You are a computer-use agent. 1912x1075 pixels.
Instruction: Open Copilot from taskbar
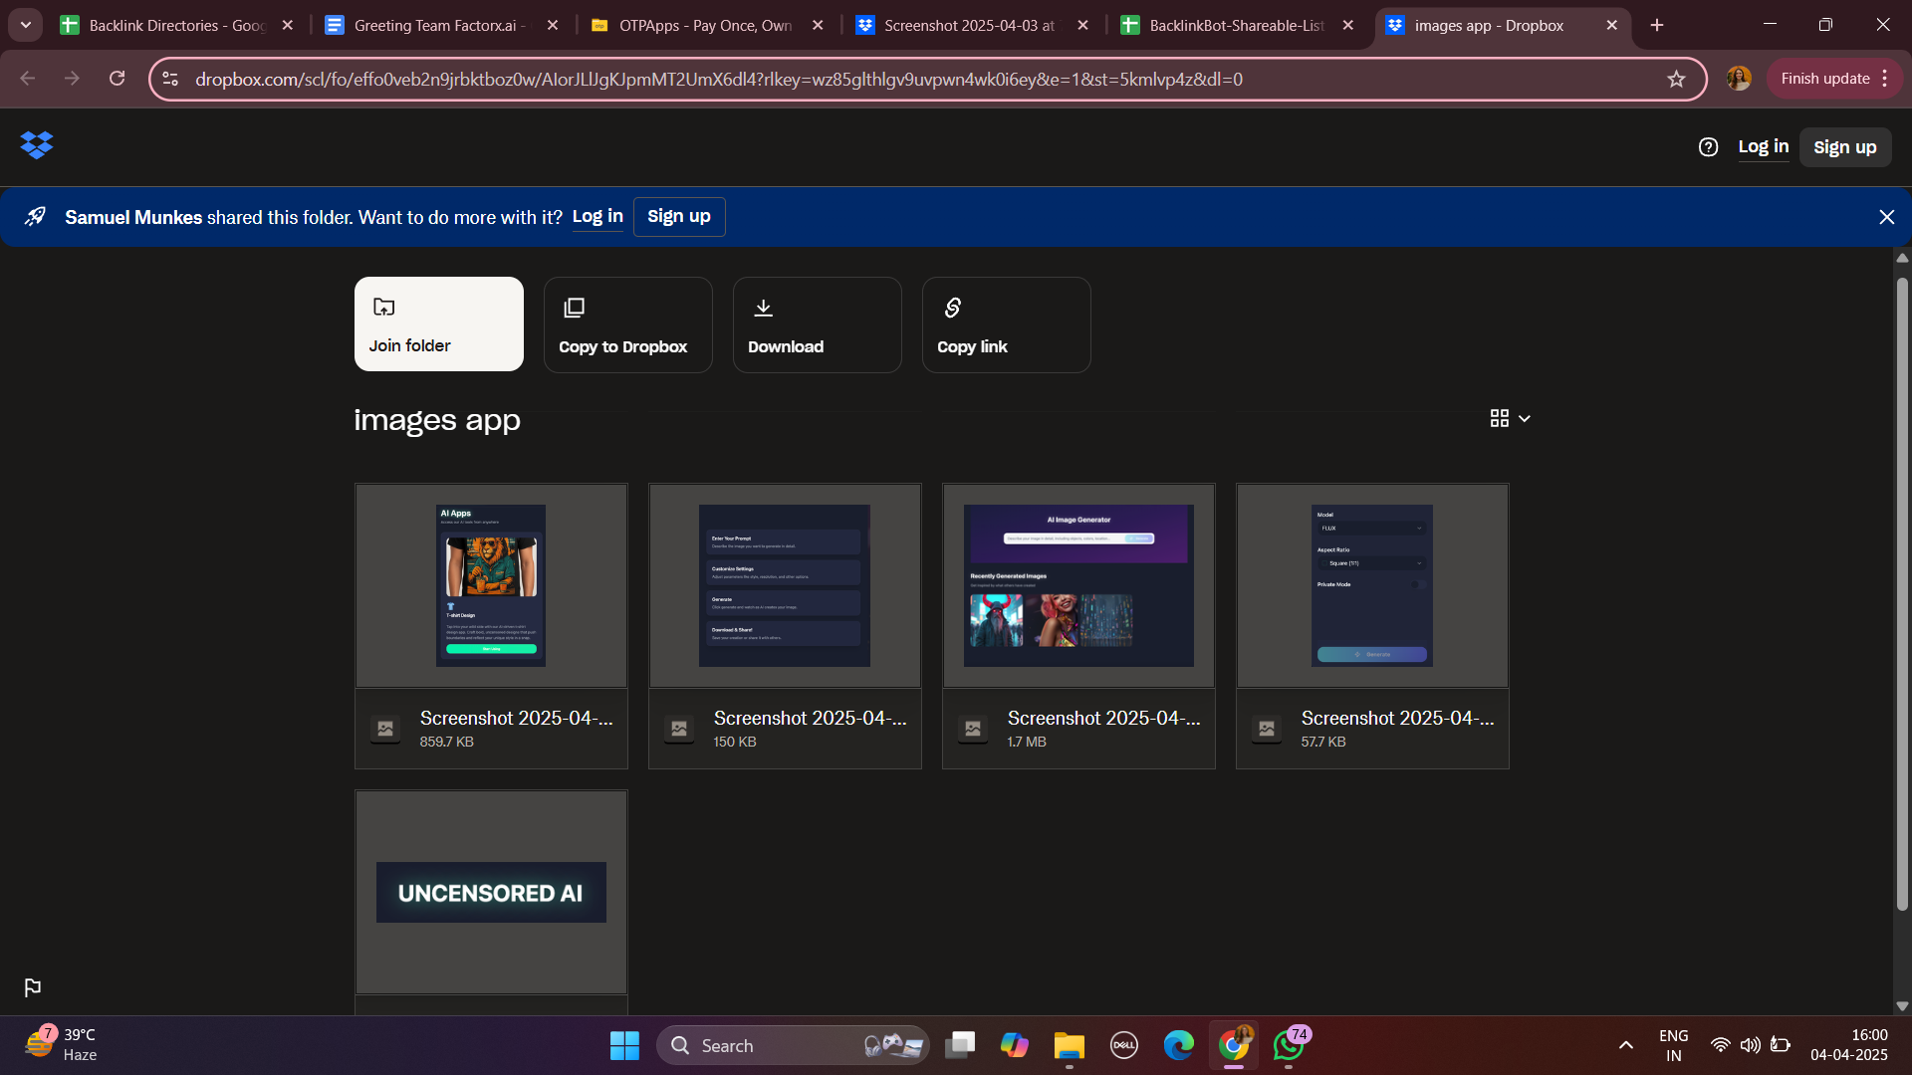[x=1014, y=1045]
